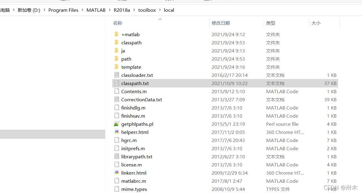Image resolution: width=362 pixels, height=193 pixels.
Task: Select folder name +matlab
Action: (x=130, y=35)
